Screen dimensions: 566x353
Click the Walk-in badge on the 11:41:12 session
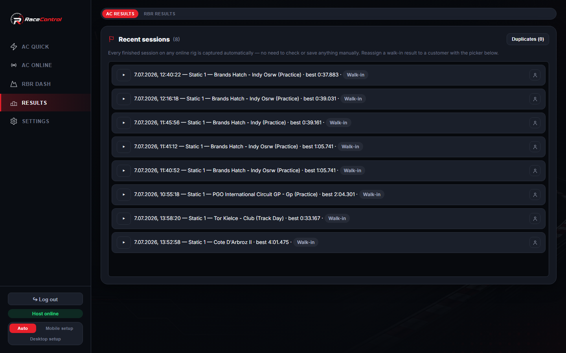tap(350, 147)
